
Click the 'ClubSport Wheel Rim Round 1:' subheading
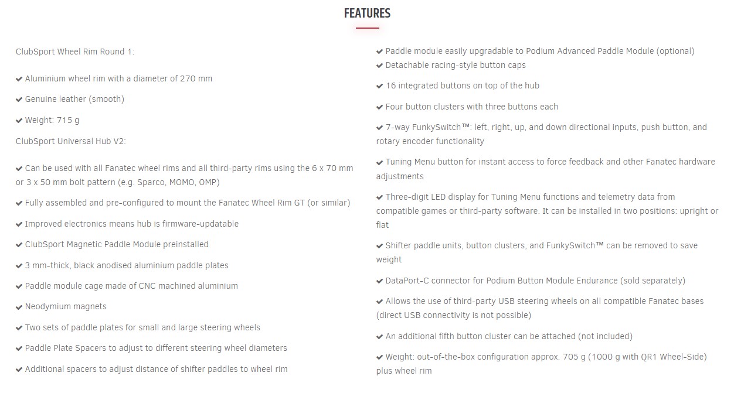tap(75, 52)
